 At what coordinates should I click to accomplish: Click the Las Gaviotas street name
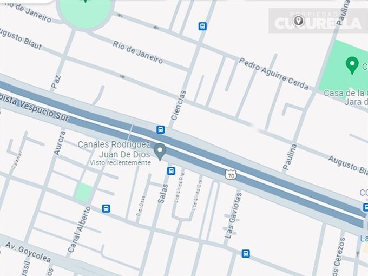pos(233,215)
